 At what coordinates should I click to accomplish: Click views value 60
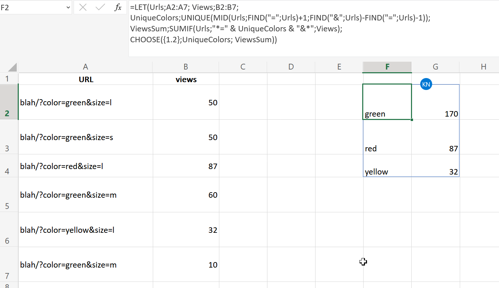pos(186,195)
